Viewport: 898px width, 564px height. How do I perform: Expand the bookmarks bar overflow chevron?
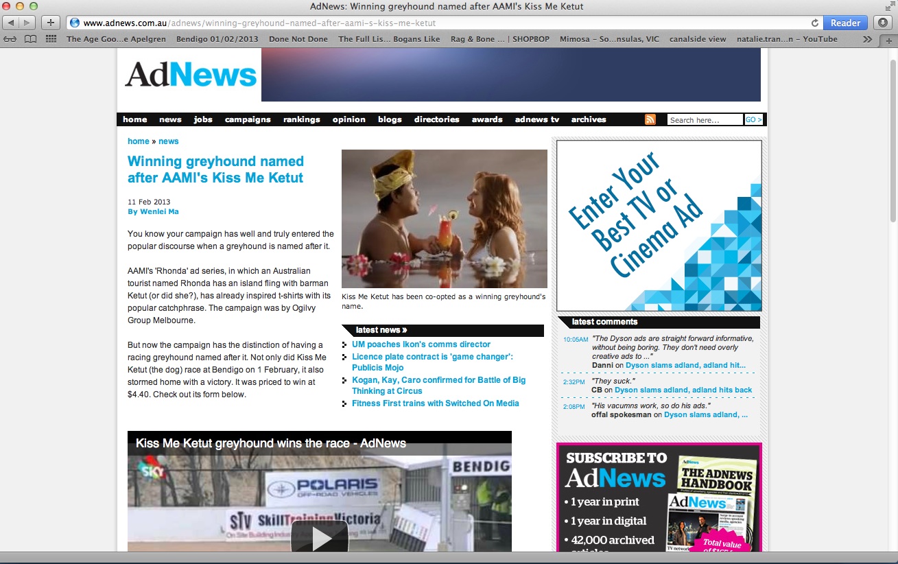[x=868, y=39]
